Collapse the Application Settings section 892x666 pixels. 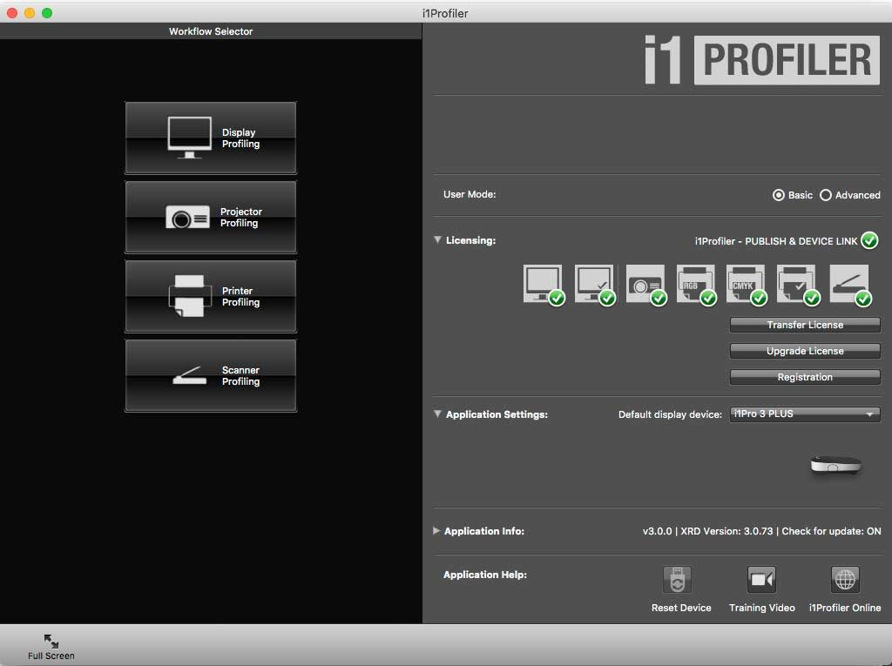click(x=437, y=414)
